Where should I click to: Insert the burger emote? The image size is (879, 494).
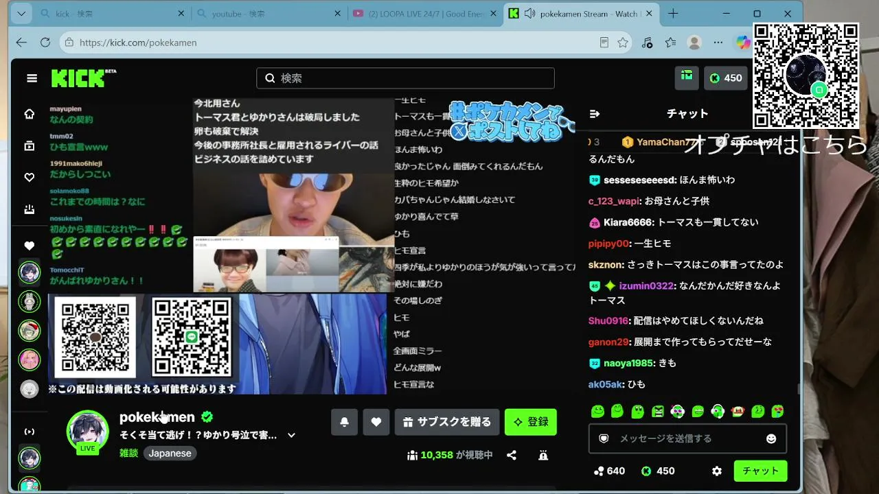(738, 412)
